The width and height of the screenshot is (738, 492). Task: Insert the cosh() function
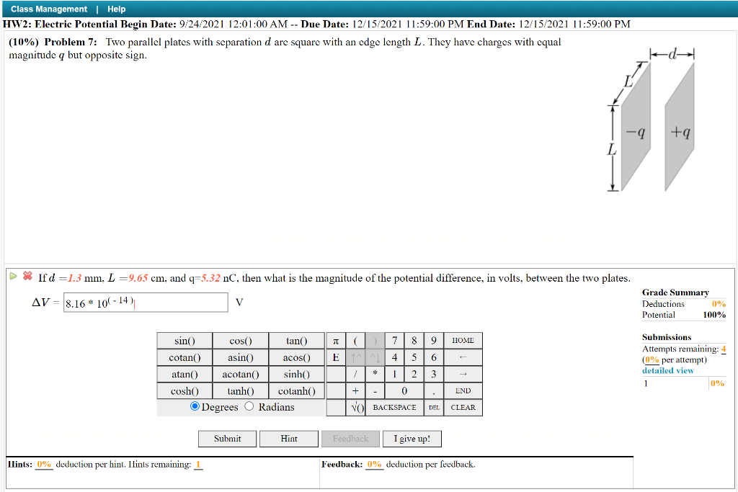click(x=184, y=391)
